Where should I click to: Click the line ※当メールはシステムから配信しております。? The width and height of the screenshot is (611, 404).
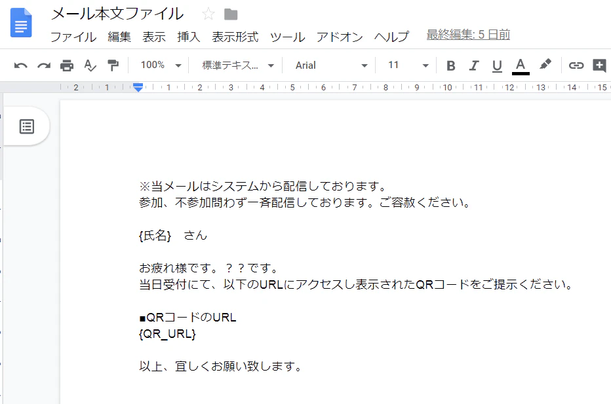click(263, 187)
